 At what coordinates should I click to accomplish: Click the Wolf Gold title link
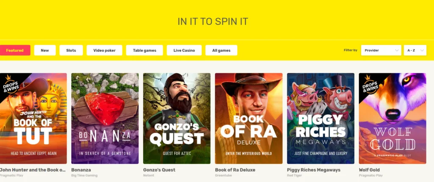click(369, 170)
